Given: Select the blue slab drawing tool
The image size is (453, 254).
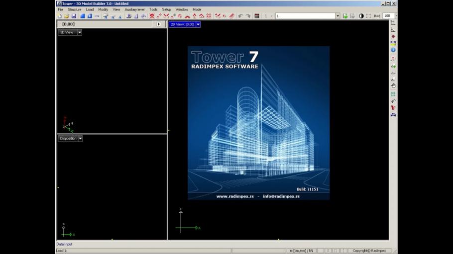Looking at the screenshot, I should [x=83, y=16].
